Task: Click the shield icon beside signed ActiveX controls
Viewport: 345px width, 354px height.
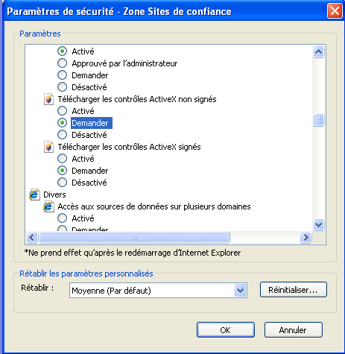Action: click(48, 147)
